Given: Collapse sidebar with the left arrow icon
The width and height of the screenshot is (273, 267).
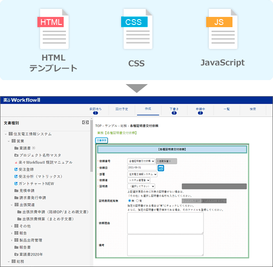Looking at the screenshot, I should pyautogui.click(x=84, y=122).
